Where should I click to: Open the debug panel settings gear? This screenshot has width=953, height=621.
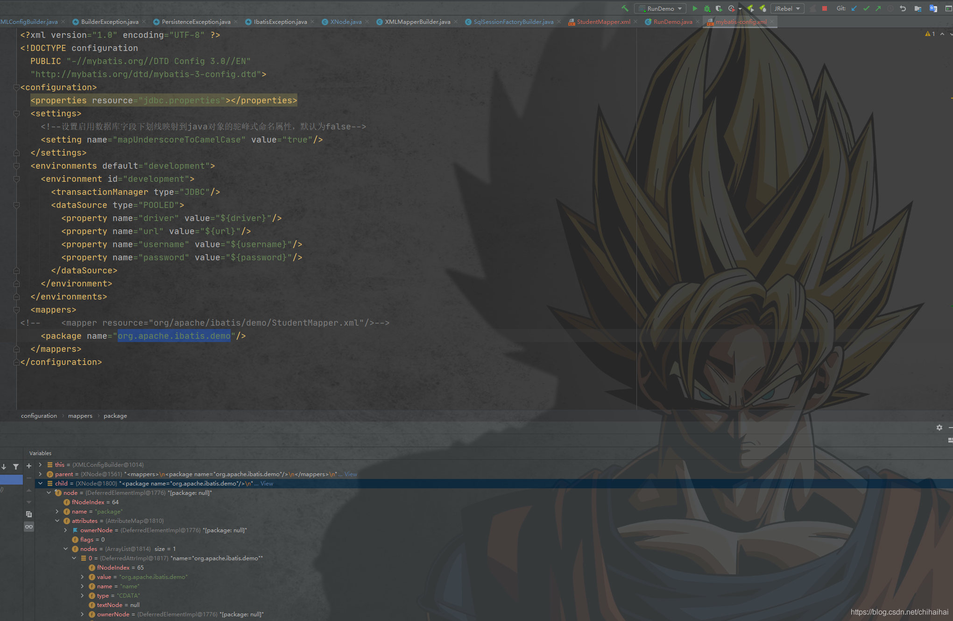(x=939, y=428)
